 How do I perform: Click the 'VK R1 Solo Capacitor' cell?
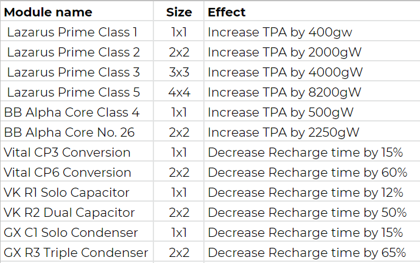(67, 193)
